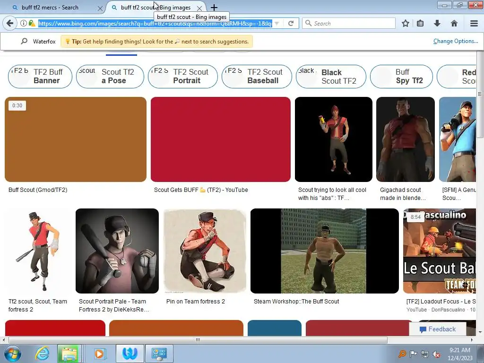Reload the Bing images page
Image resolution: width=484 pixels, height=363 pixels.
pos(291,23)
